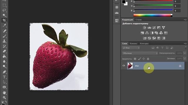This screenshot has height=105, width=188.
Task: Open the Непрозрачность opacity slider arrow
Action: coord(185,53)
